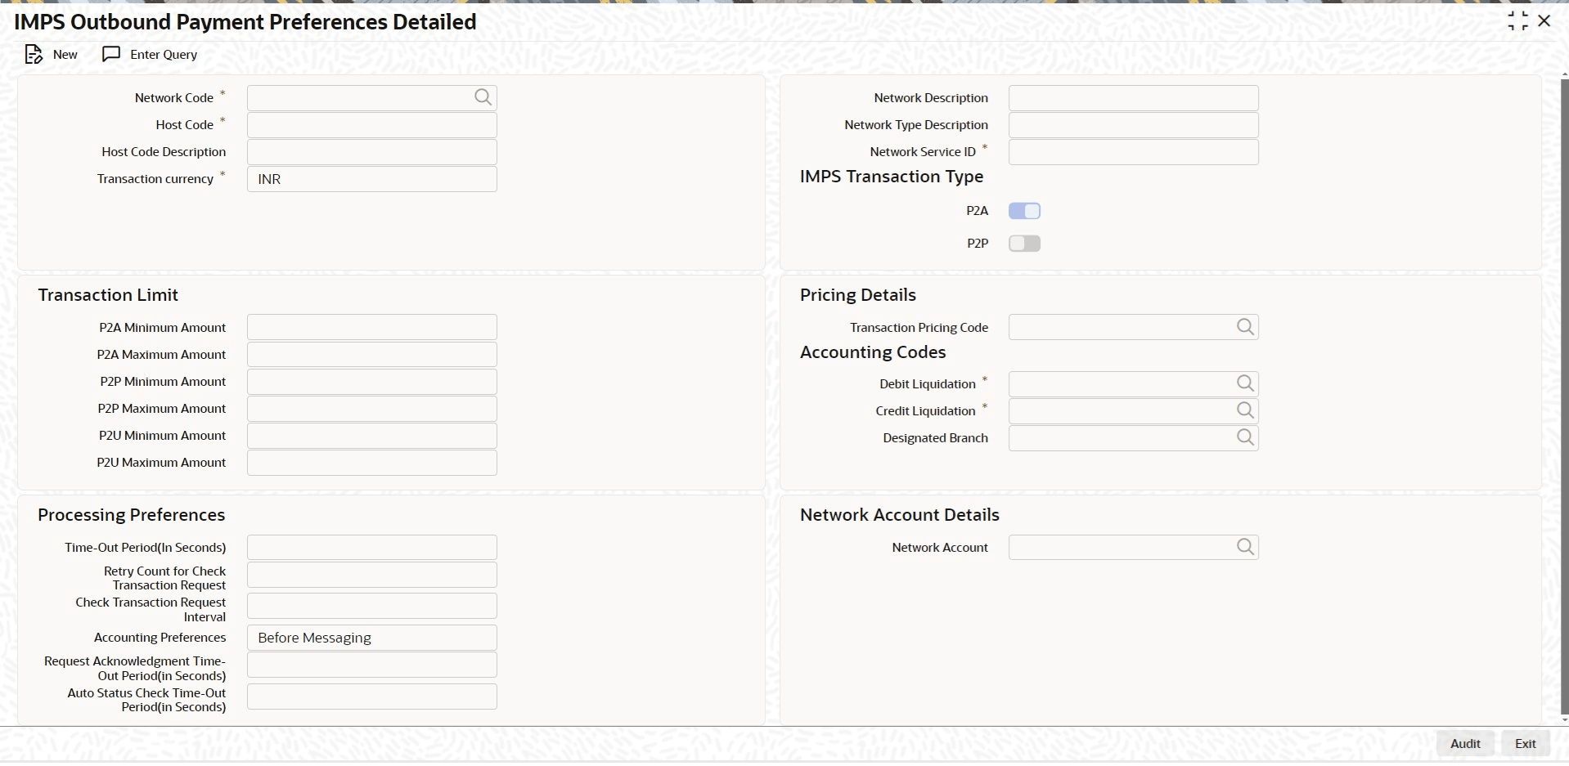Click the IMPS Transaction Type heading
The image size is (1569, 766).
coord(892,177)
